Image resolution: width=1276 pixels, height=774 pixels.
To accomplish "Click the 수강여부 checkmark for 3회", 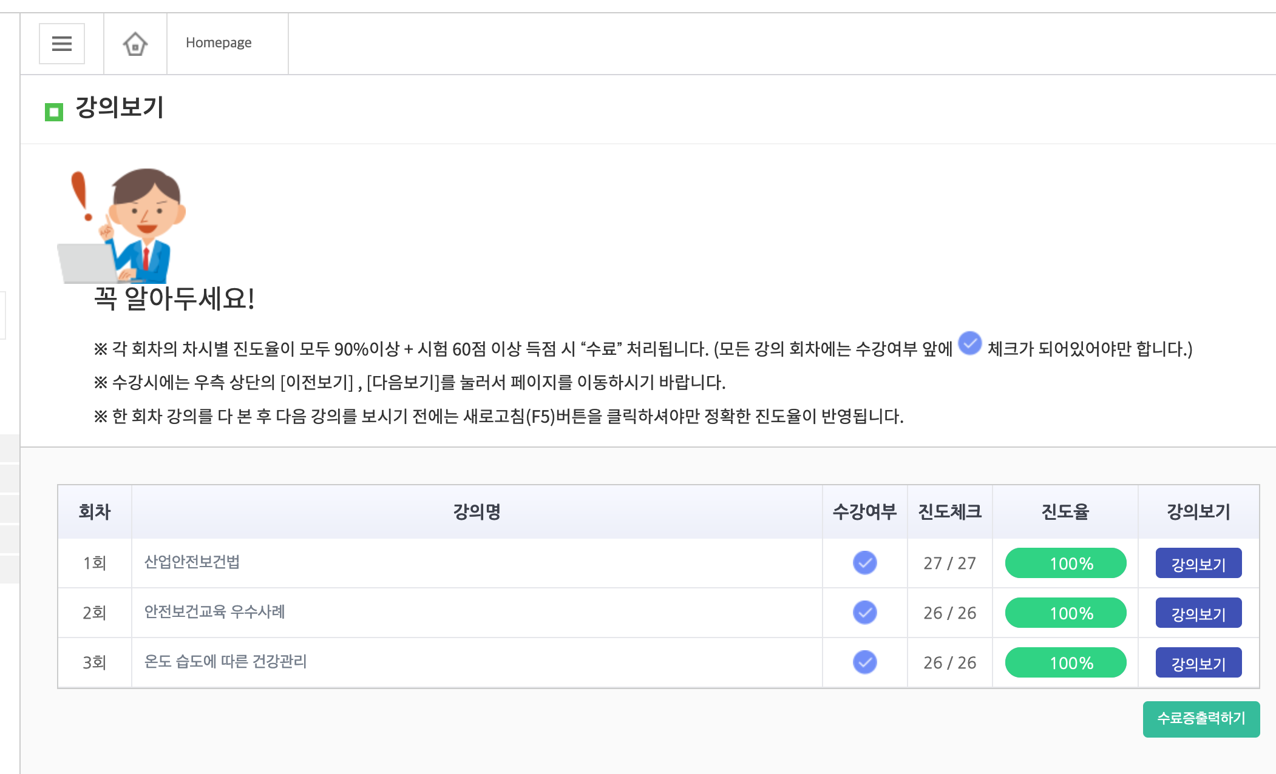I will tap(864, 662).
